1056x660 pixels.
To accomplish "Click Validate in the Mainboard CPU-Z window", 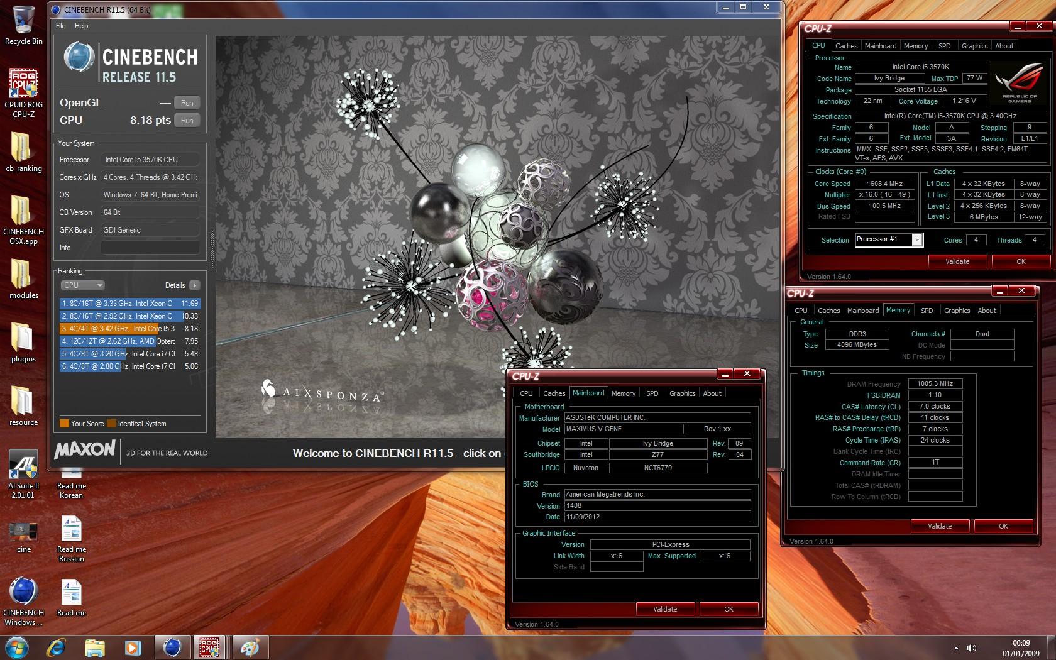I will (x=665, y=609).
